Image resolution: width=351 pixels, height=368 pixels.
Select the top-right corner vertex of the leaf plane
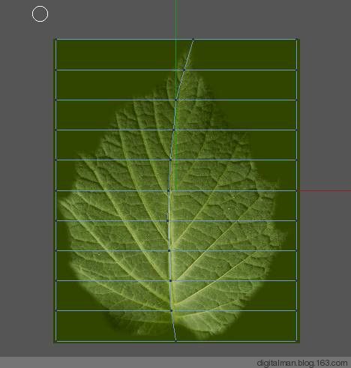click(296, 39)
